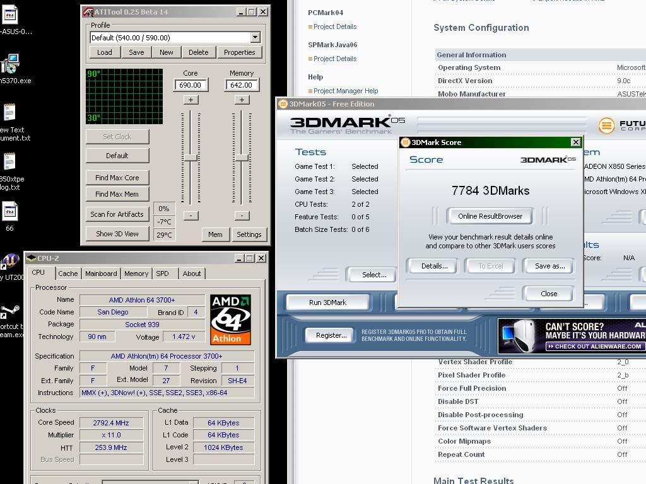Click the Memory clock slider handle
The height and width of the screenshot is (484, 646).
tap(242, 158)
